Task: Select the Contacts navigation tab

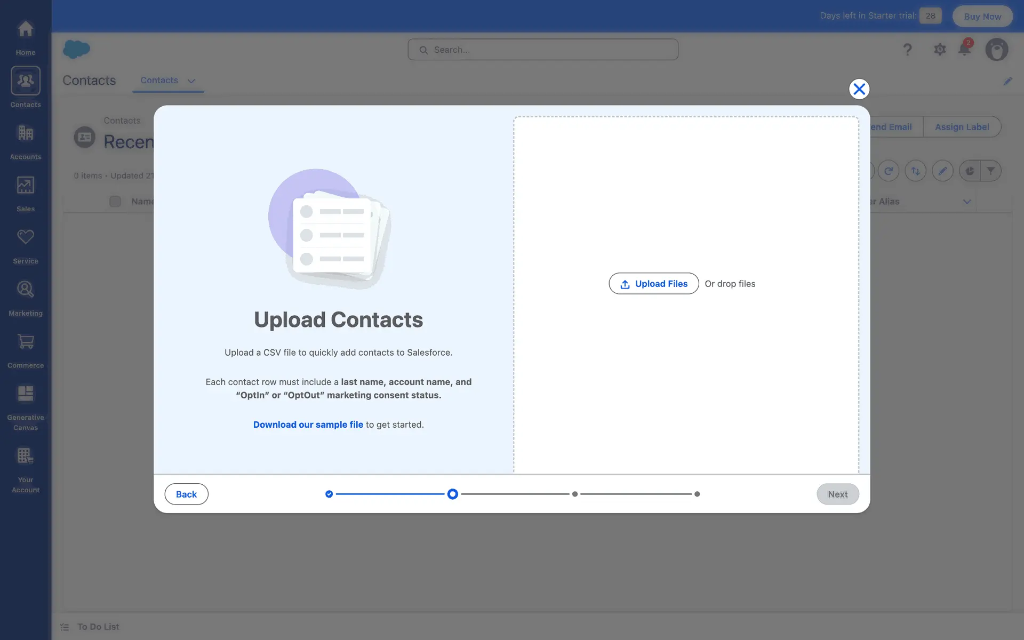Action: (159, 81)
